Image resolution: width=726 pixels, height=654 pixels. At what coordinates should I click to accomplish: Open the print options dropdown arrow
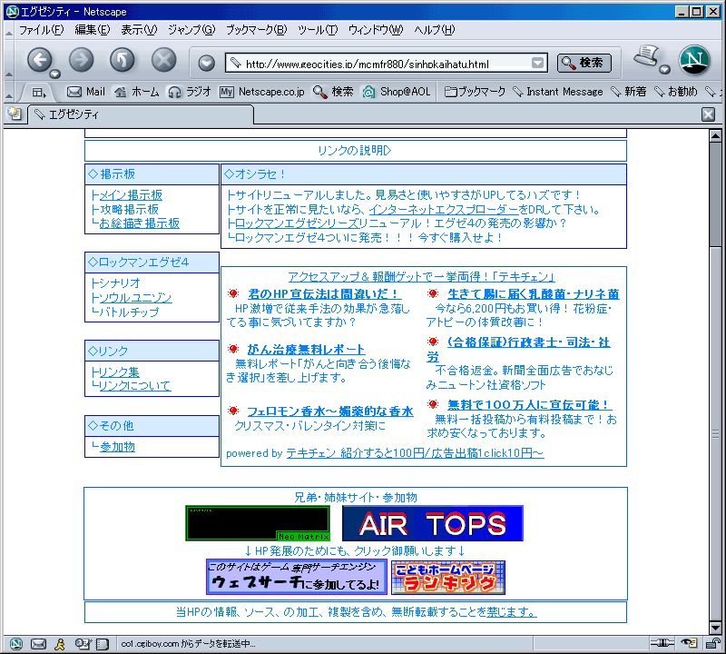tap(665, 70)
